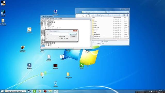Image resolution: width=165 pixels, height=93 pixels.
Task: Click the Windows Start button
Action: (x=2, y=91)
